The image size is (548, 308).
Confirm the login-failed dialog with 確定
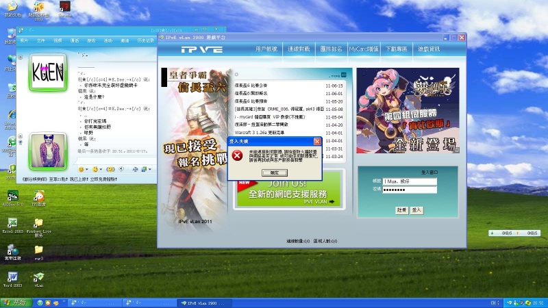[x=275, y=172]
